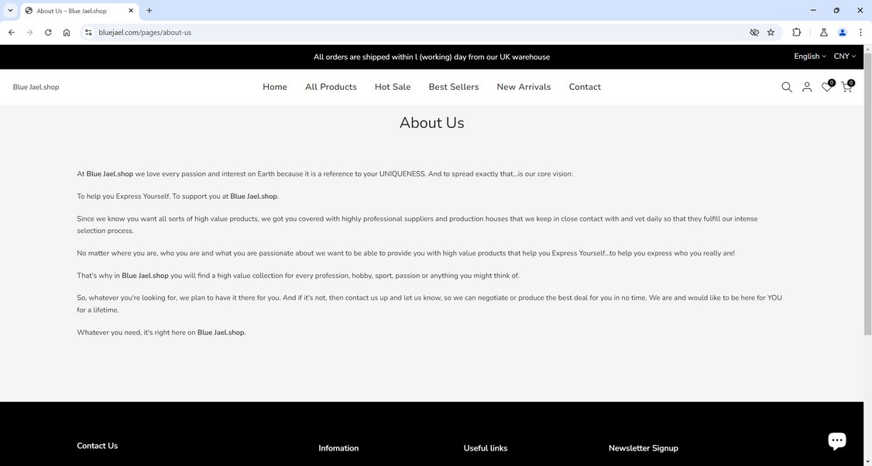
Task: Click the About Us page heading
Action: point(431,123)
